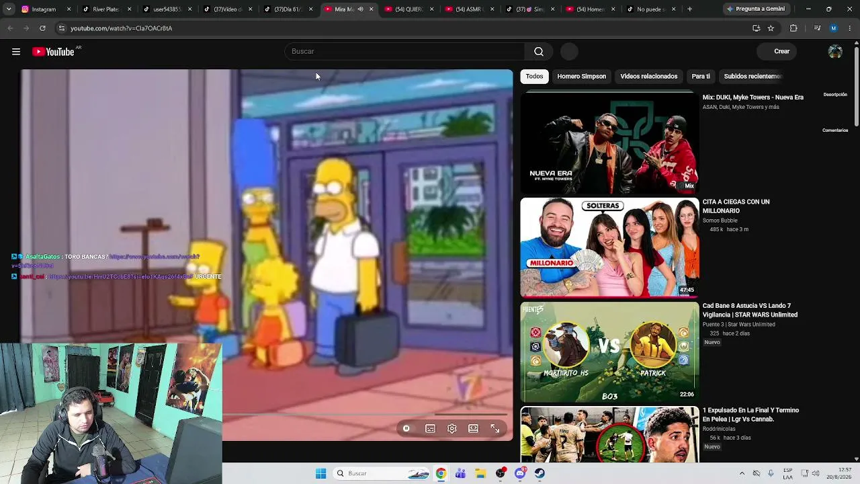Open the Roddrinicolas channel
Viewport: 860px width, 484px height.
click(x=719, y=429)
